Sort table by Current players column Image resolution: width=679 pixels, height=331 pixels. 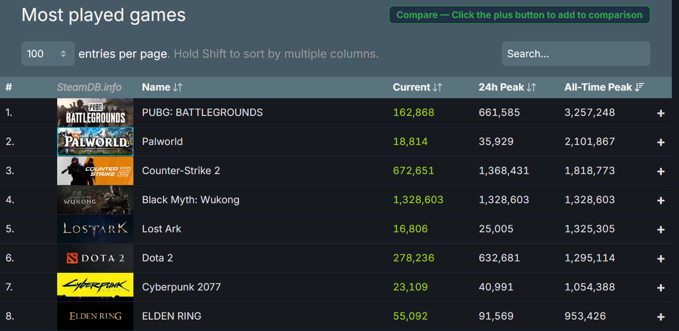pyautogui.click(x=417, y=87)
